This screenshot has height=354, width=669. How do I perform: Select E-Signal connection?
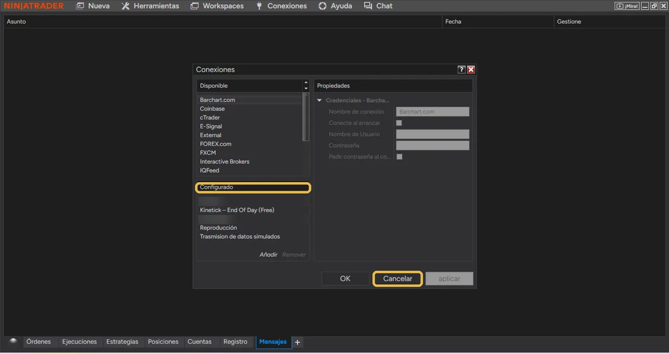pyautogui.click(x=250, y=126)
